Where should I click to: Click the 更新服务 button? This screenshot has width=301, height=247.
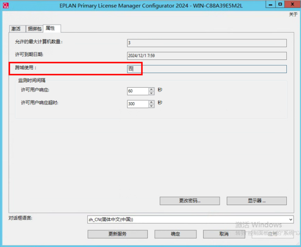coord(117,234)
